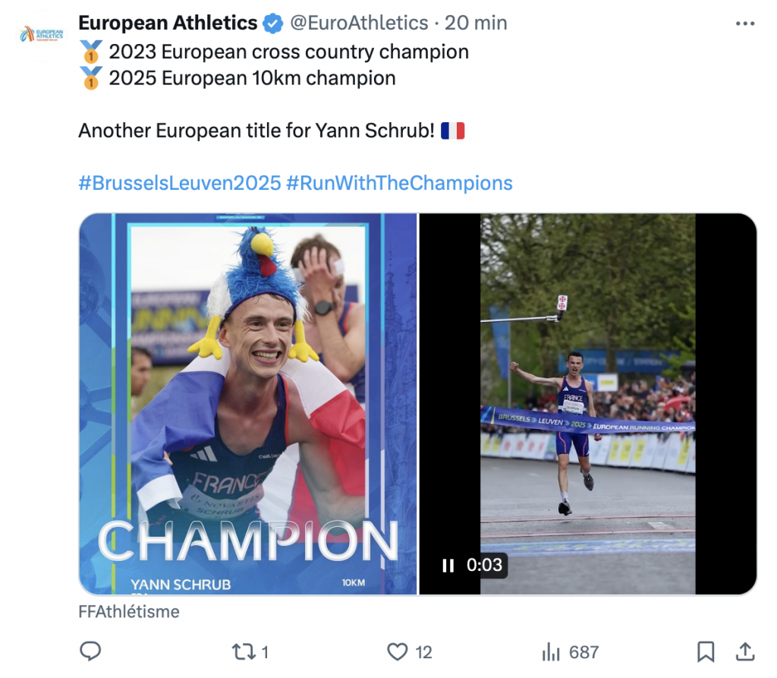Image resolution: width=777 pixels, height=678 pixels.
Task: Repost the European Athletics post
Action: pos(244,651)
